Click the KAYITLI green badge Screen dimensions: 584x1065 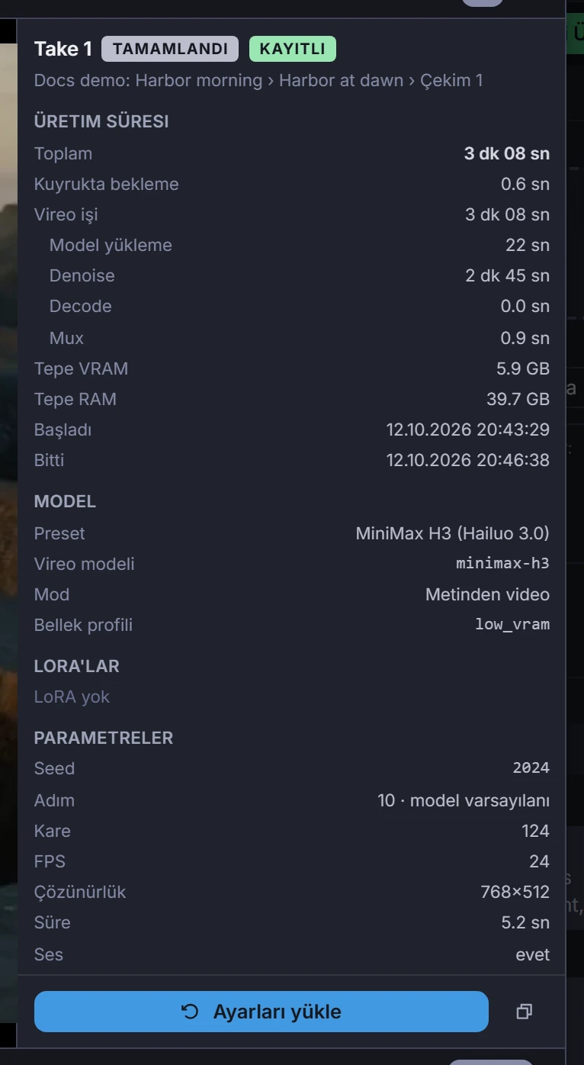293,49
